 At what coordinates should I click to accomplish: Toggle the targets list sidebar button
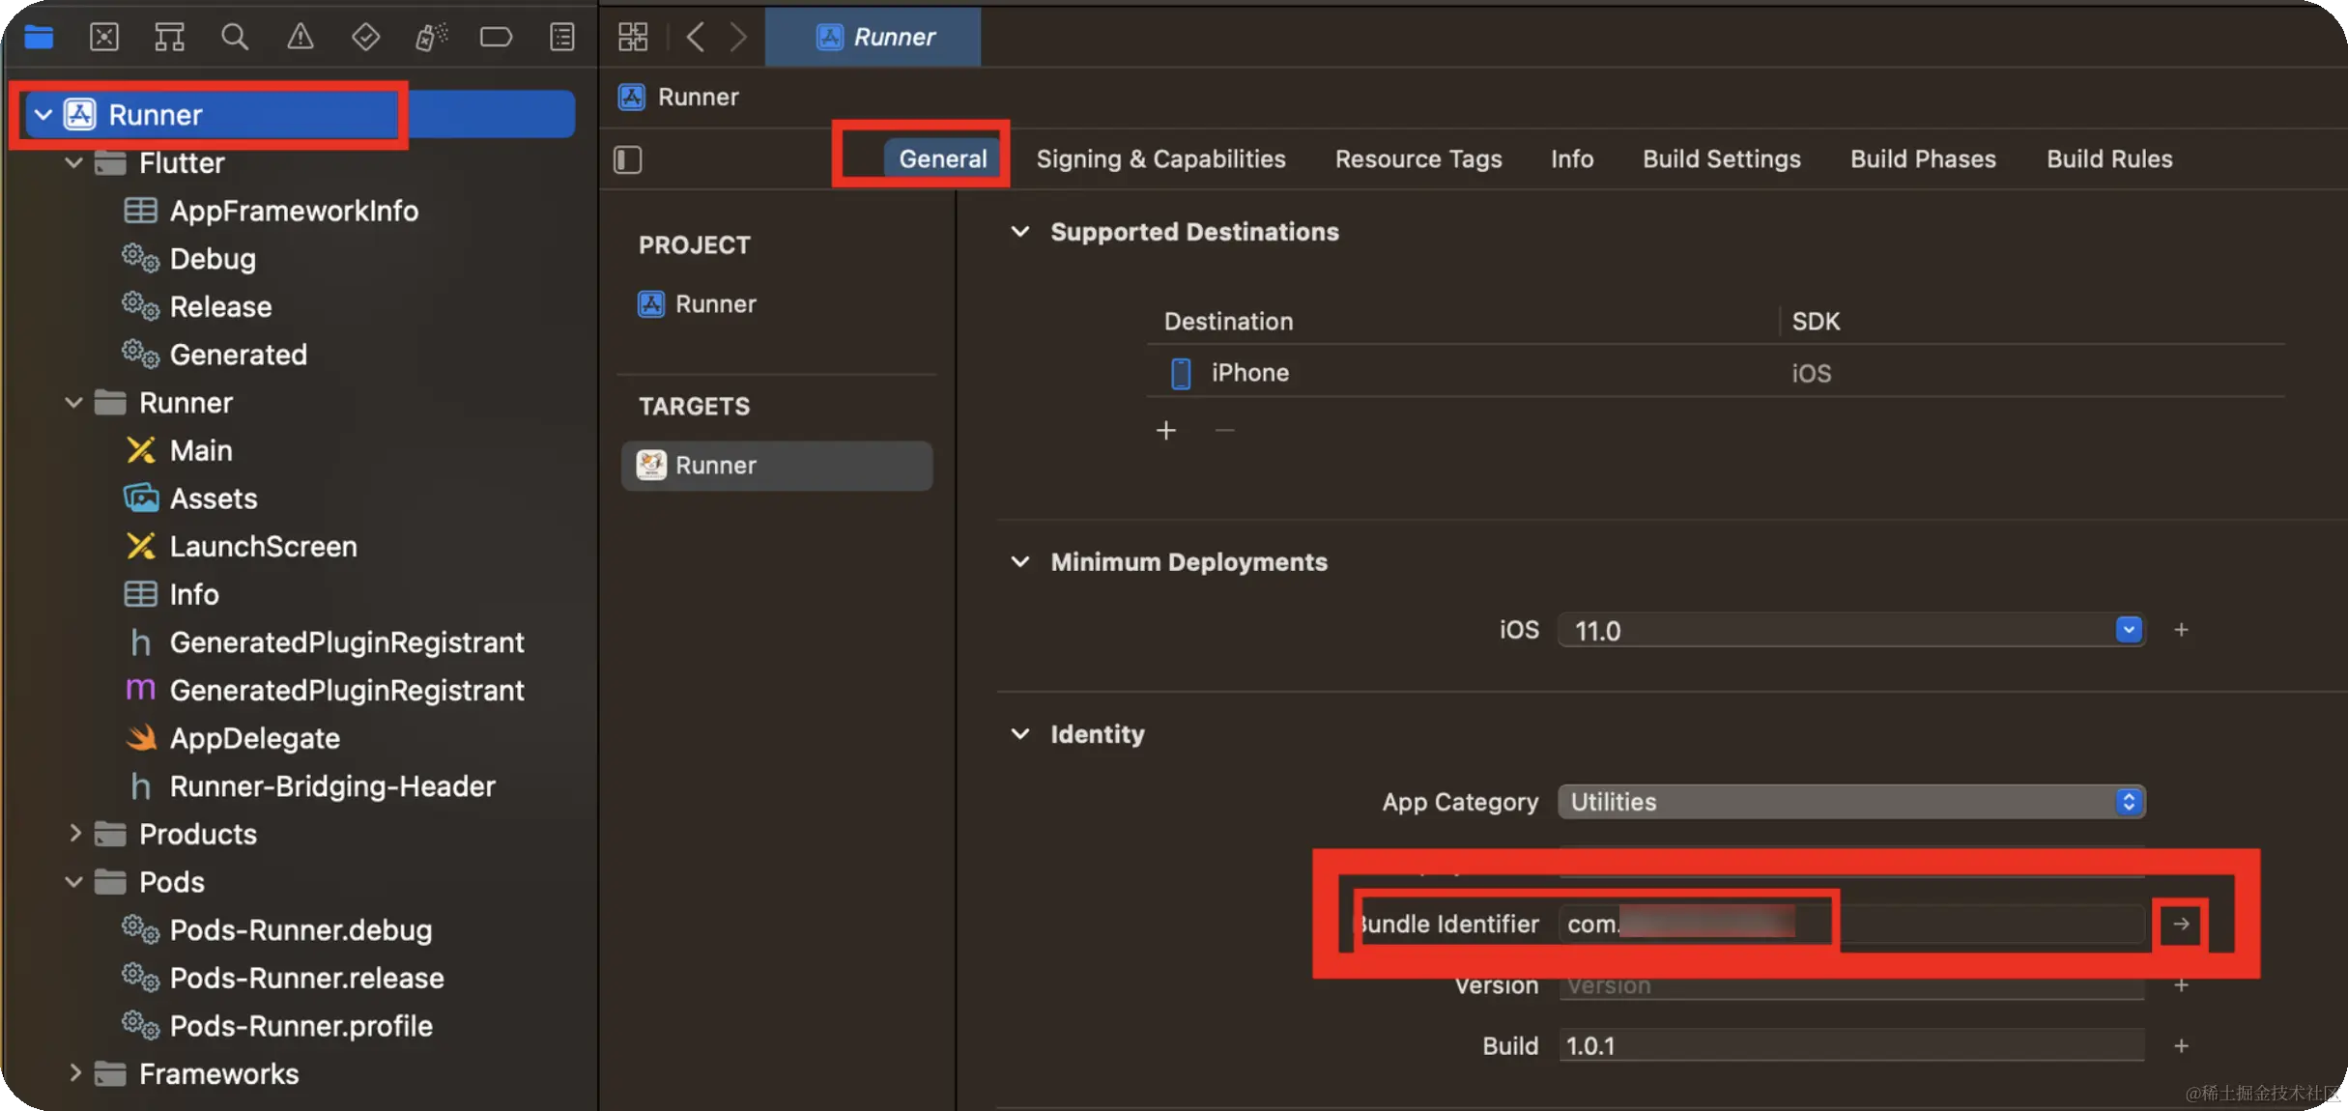[x=628, y=159]
